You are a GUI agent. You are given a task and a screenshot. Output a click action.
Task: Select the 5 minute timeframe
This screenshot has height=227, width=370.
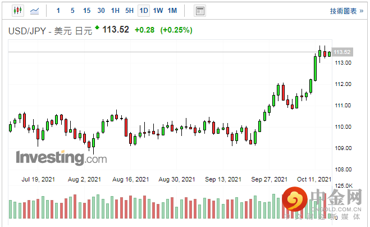point(72,11)
